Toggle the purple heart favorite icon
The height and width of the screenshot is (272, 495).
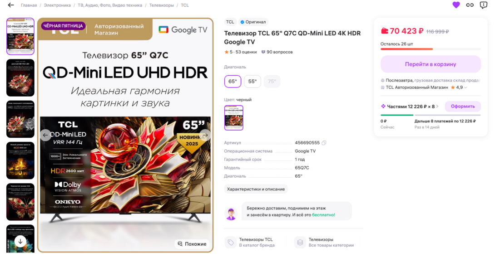tap(456, 5)
